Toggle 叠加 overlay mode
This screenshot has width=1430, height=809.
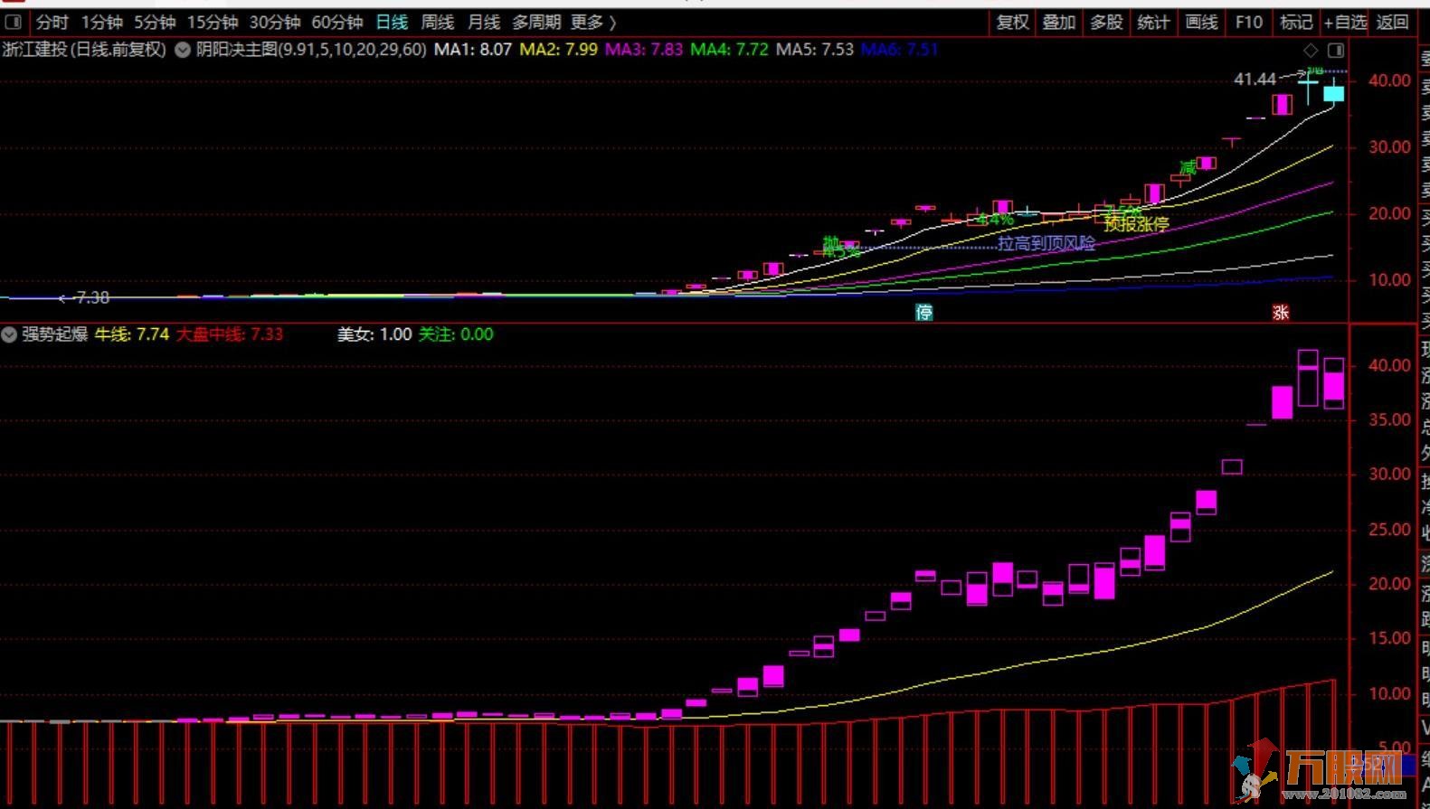[x=1058, y=22]
